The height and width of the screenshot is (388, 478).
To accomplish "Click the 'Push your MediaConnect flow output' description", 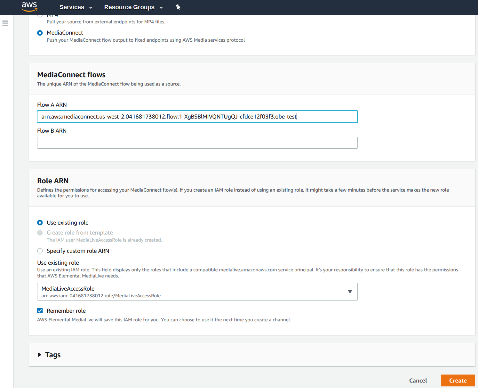I will tap(146, 40).
